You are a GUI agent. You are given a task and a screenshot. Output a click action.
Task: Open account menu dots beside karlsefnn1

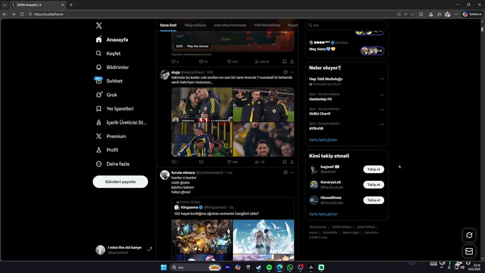click(149, 250)
